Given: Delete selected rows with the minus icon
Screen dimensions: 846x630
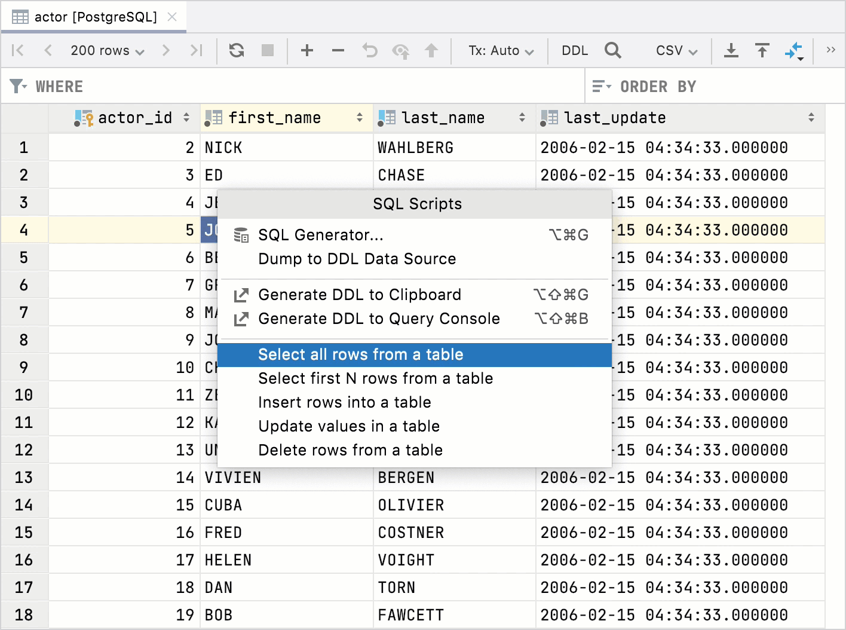Looking at the screenshot, I should [338, 50].
